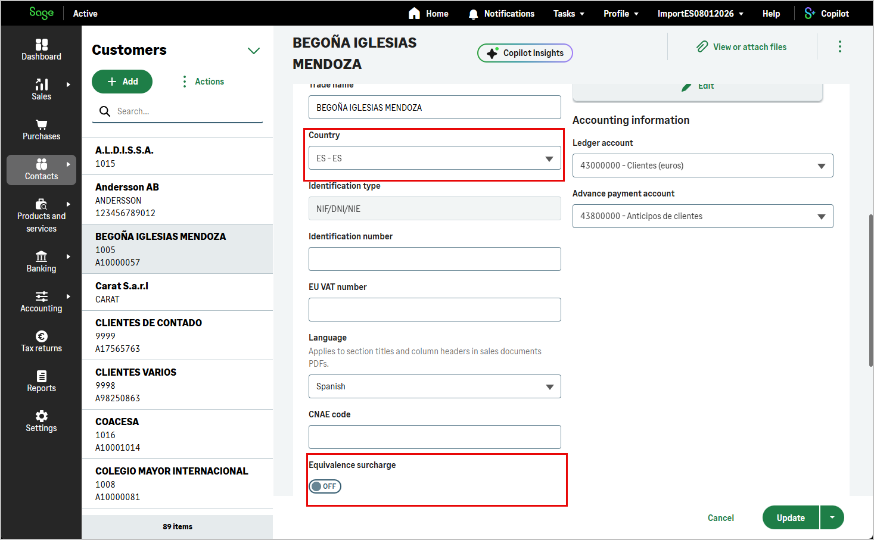This screenshot has height=540, width=874.
Task: Click the Notifications bell icon
Action: [x=474, y=14]
